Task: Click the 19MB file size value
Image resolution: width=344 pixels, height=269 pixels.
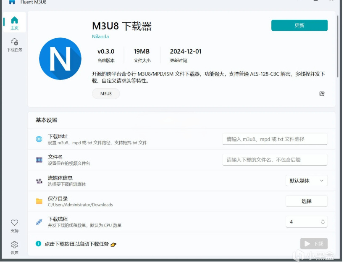Action: (x=142, y=52)
